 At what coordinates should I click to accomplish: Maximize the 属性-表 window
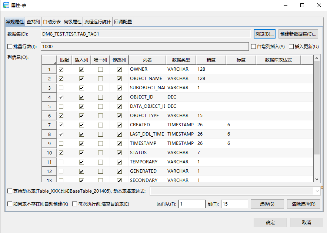(x=302, y=5)
